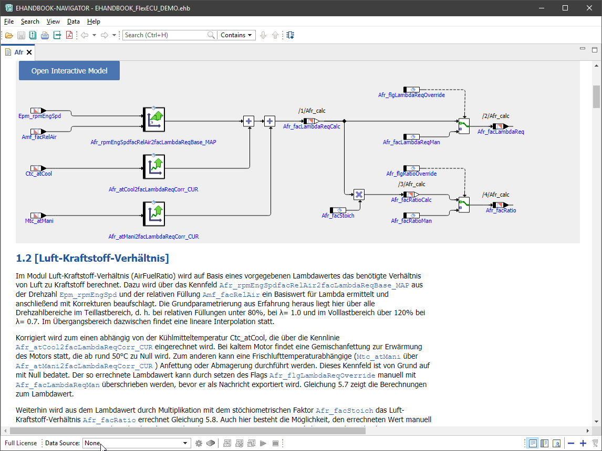Click the minus zoom-out icon in status bar

[571, 443]
